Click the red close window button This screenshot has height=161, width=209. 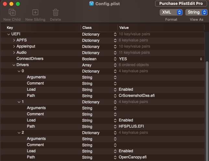tap(5, 4)
